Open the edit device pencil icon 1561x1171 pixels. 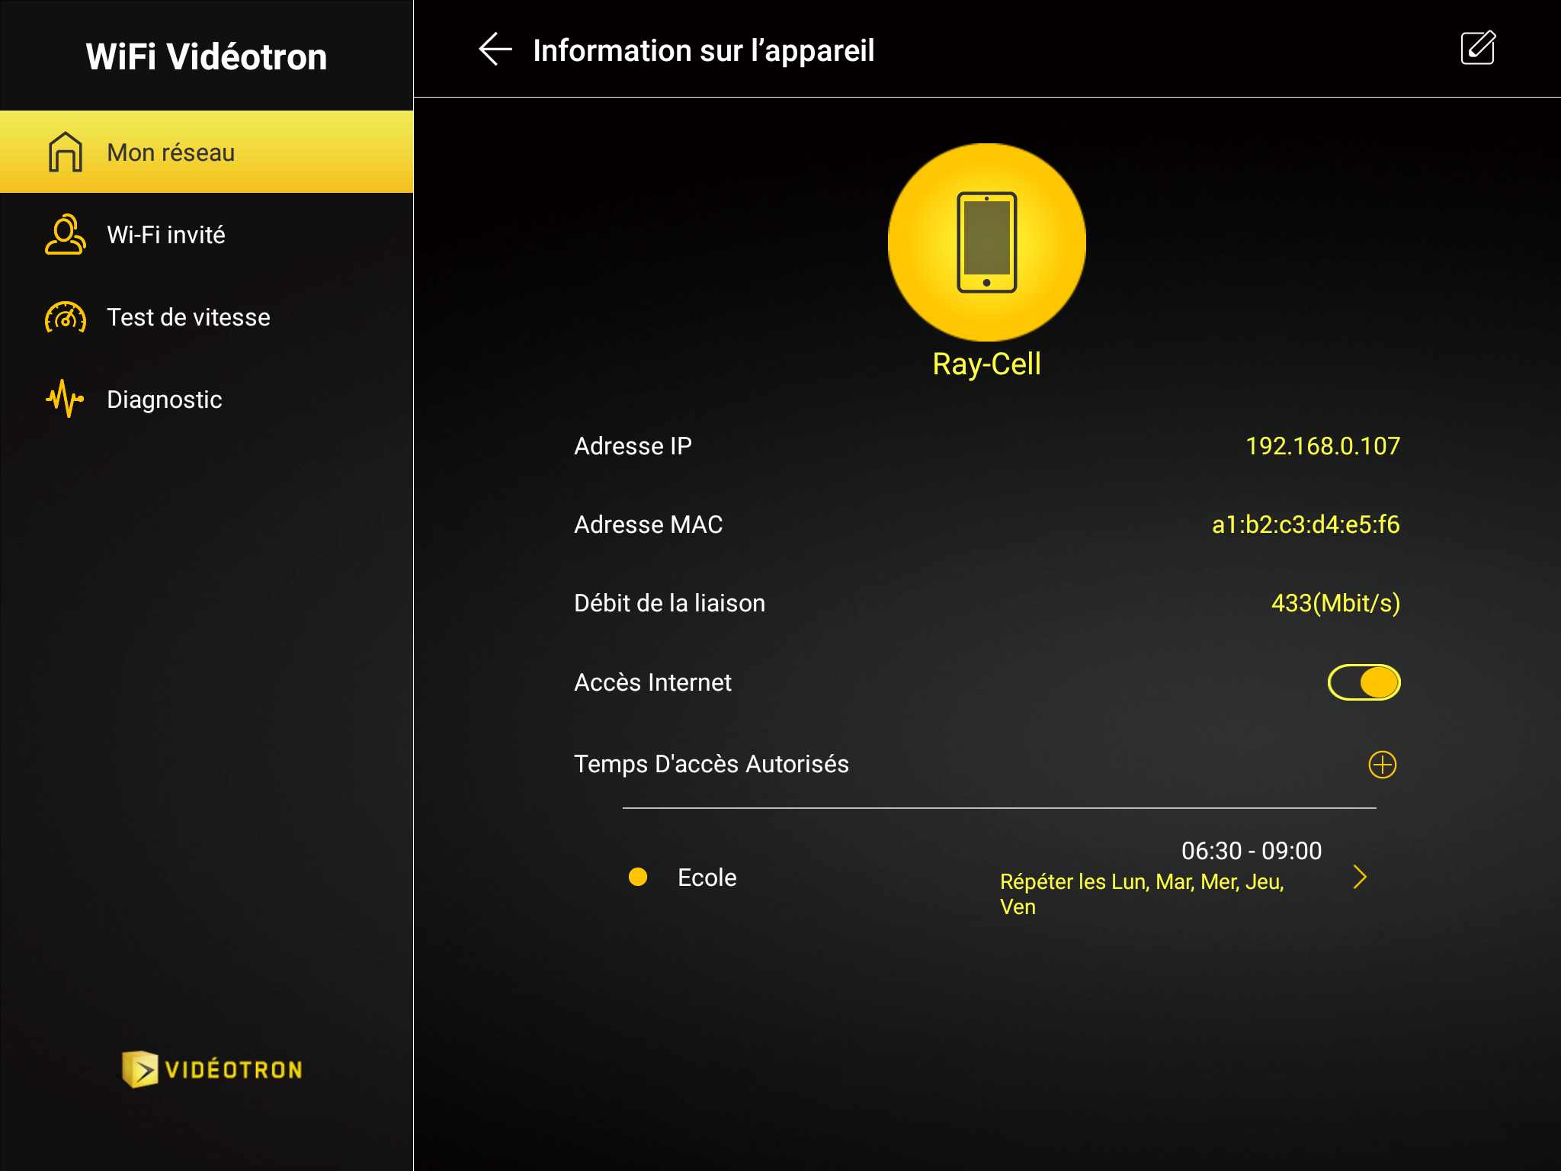[x=1478, y=48]
